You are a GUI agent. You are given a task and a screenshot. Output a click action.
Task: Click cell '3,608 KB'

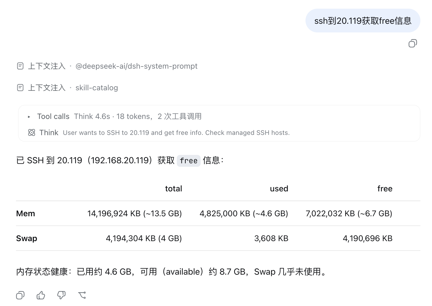pyautogui.click(x=271, y=238)
